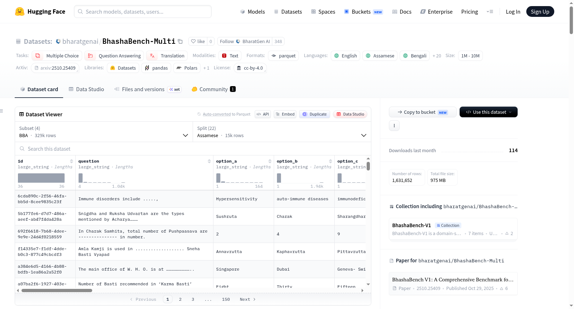Click the Translation task tag
The width and height of the screenshot is (574, 309).
(167, 56)
